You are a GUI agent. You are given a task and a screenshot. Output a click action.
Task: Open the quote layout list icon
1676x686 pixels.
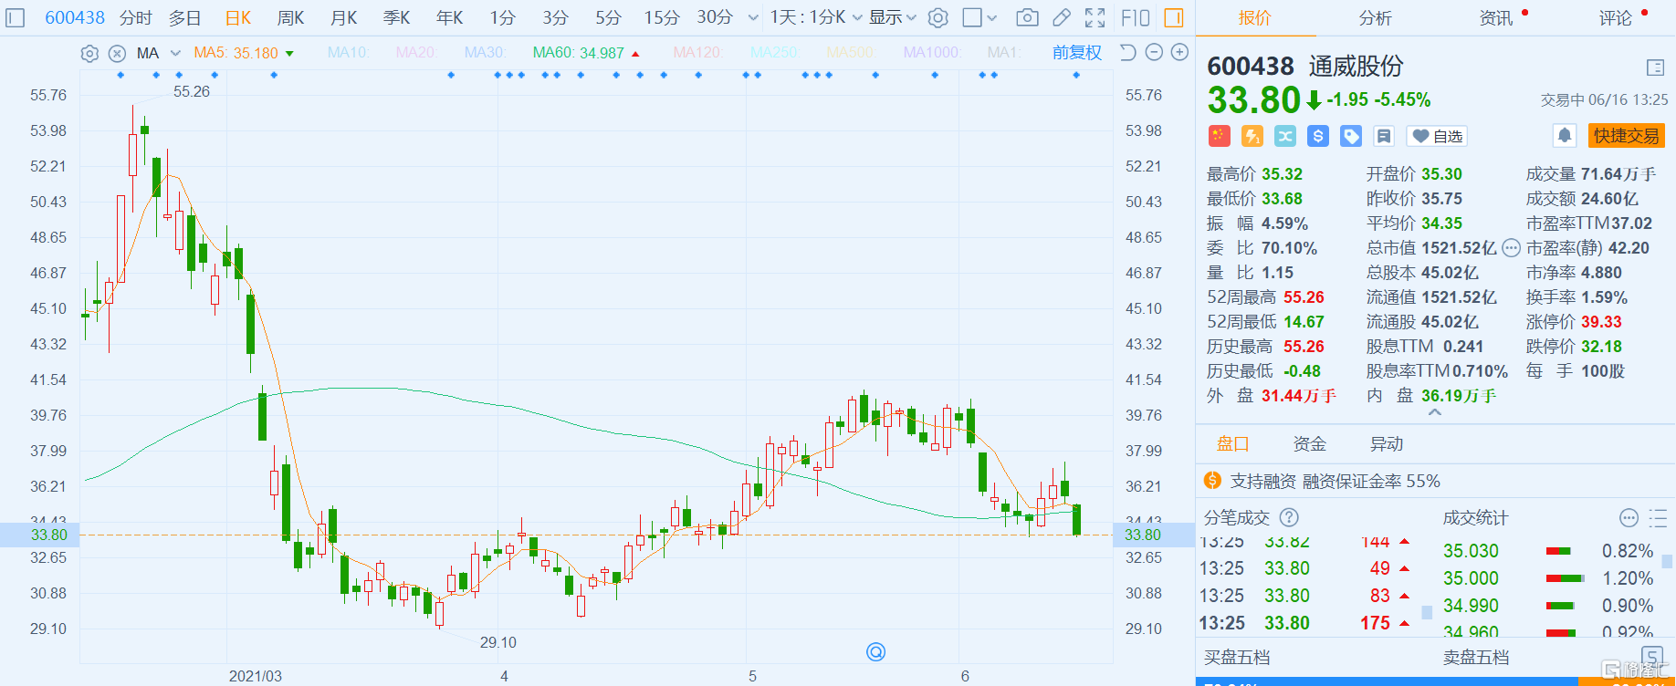point(1655,68)
